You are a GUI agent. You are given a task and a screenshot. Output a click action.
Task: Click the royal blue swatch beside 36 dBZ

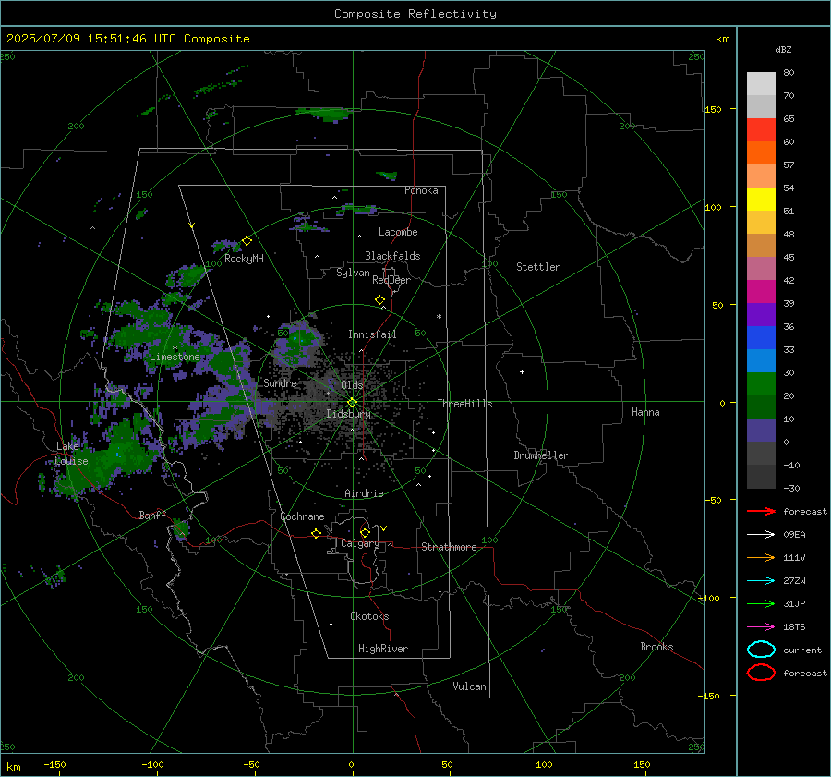761,337
